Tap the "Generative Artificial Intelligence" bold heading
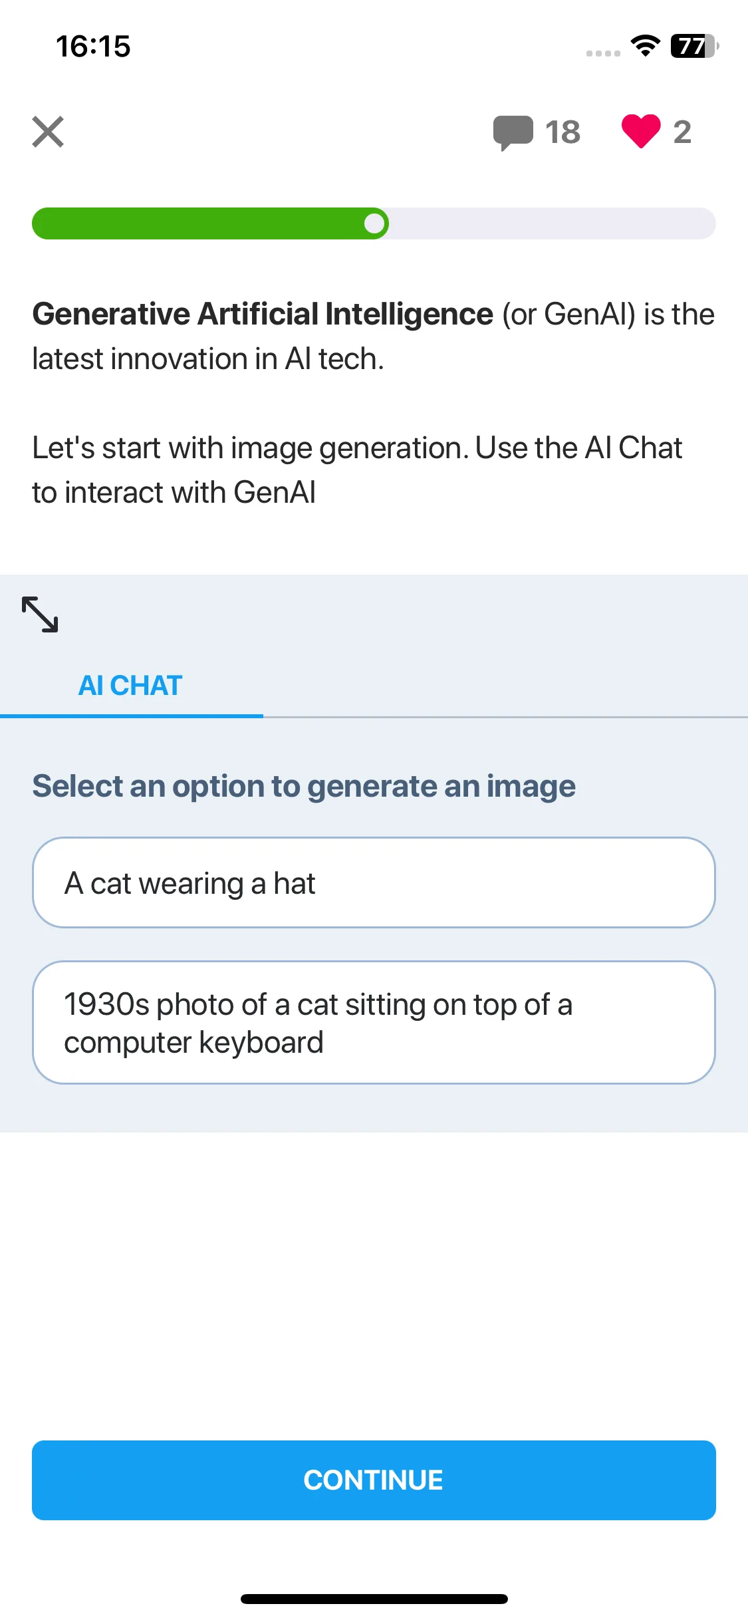Viewport: 748px width, 1620px height. (263, 314)
